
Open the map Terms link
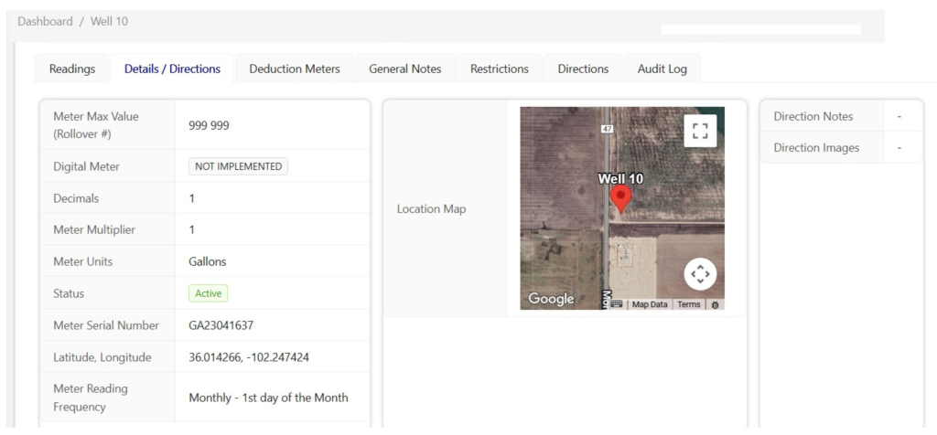pos(689,304)
